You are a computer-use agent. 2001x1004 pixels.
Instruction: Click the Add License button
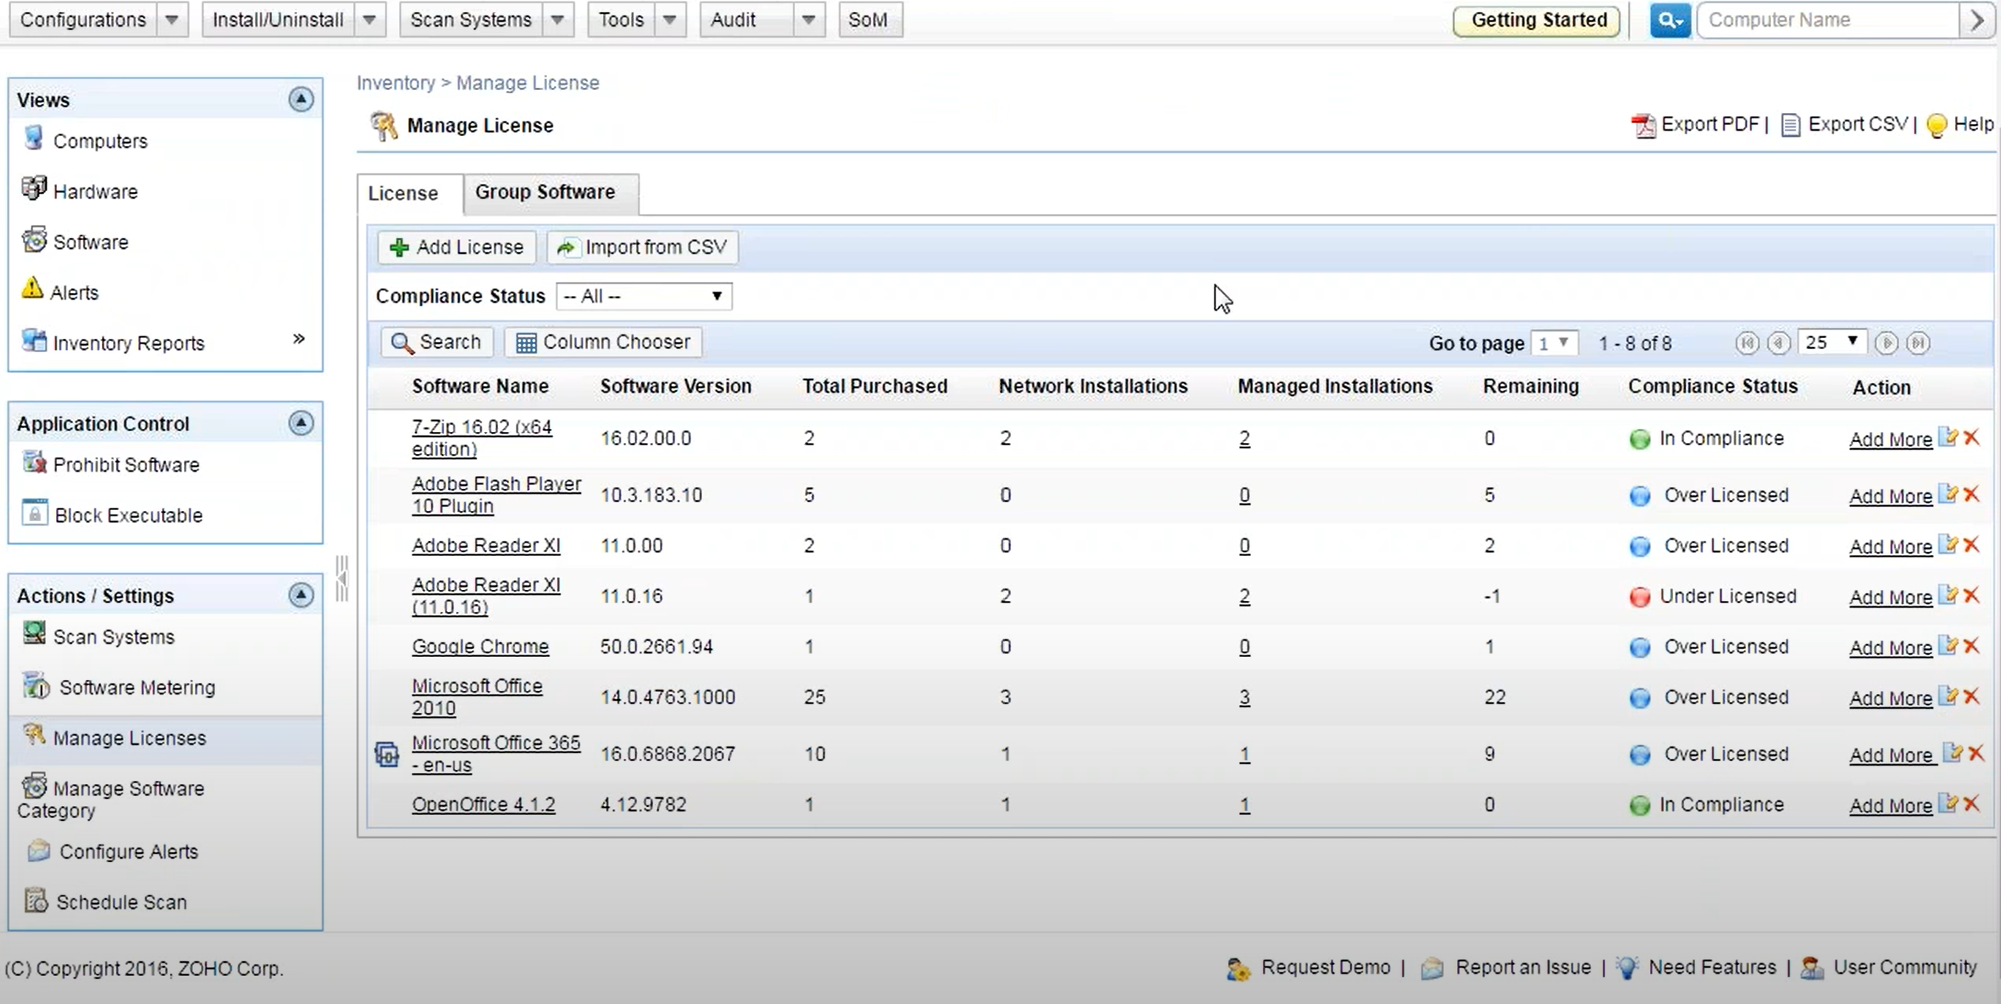tap(456, 247)
